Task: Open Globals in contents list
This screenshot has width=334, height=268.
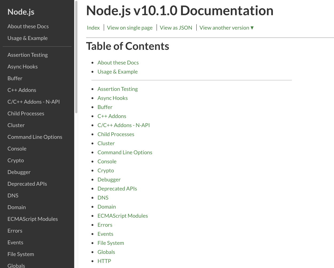Action: [106, 252]
